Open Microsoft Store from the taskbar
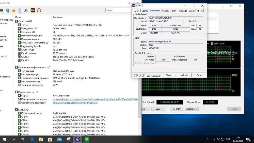254x143 pixels. pos(50,139)
